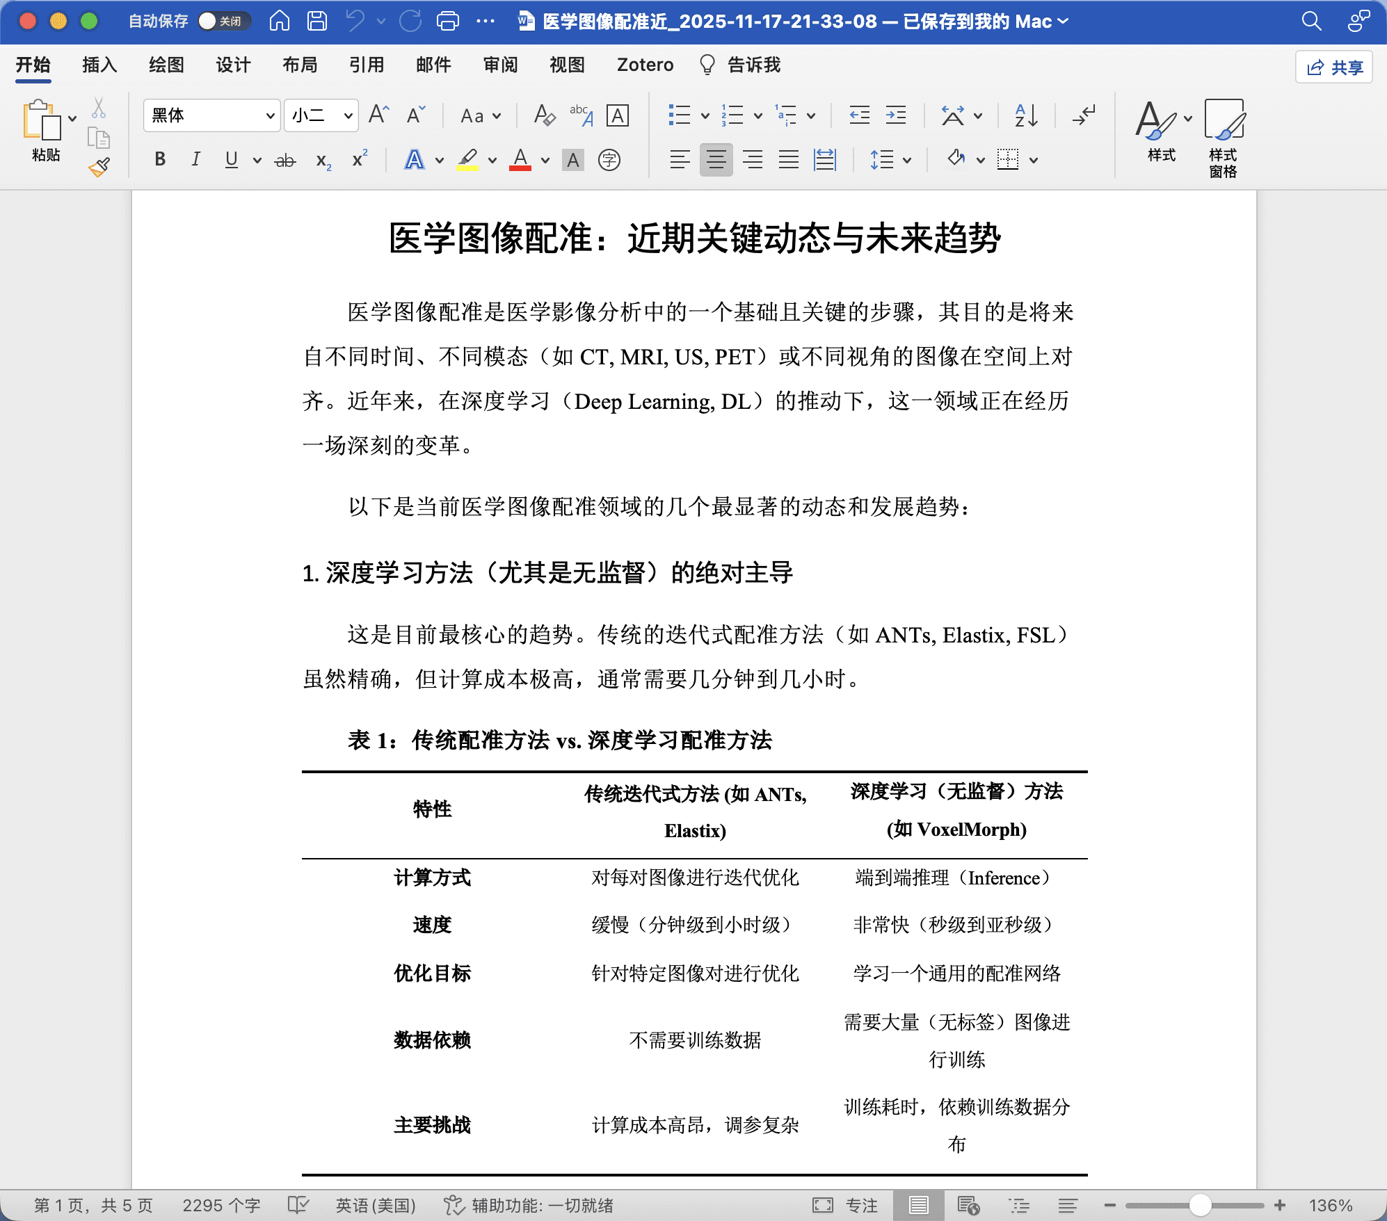Image resolution: width=1387 pixels, height=1221 pixels.
Task: Click the Superscript button
Action: tap(359, 160)
